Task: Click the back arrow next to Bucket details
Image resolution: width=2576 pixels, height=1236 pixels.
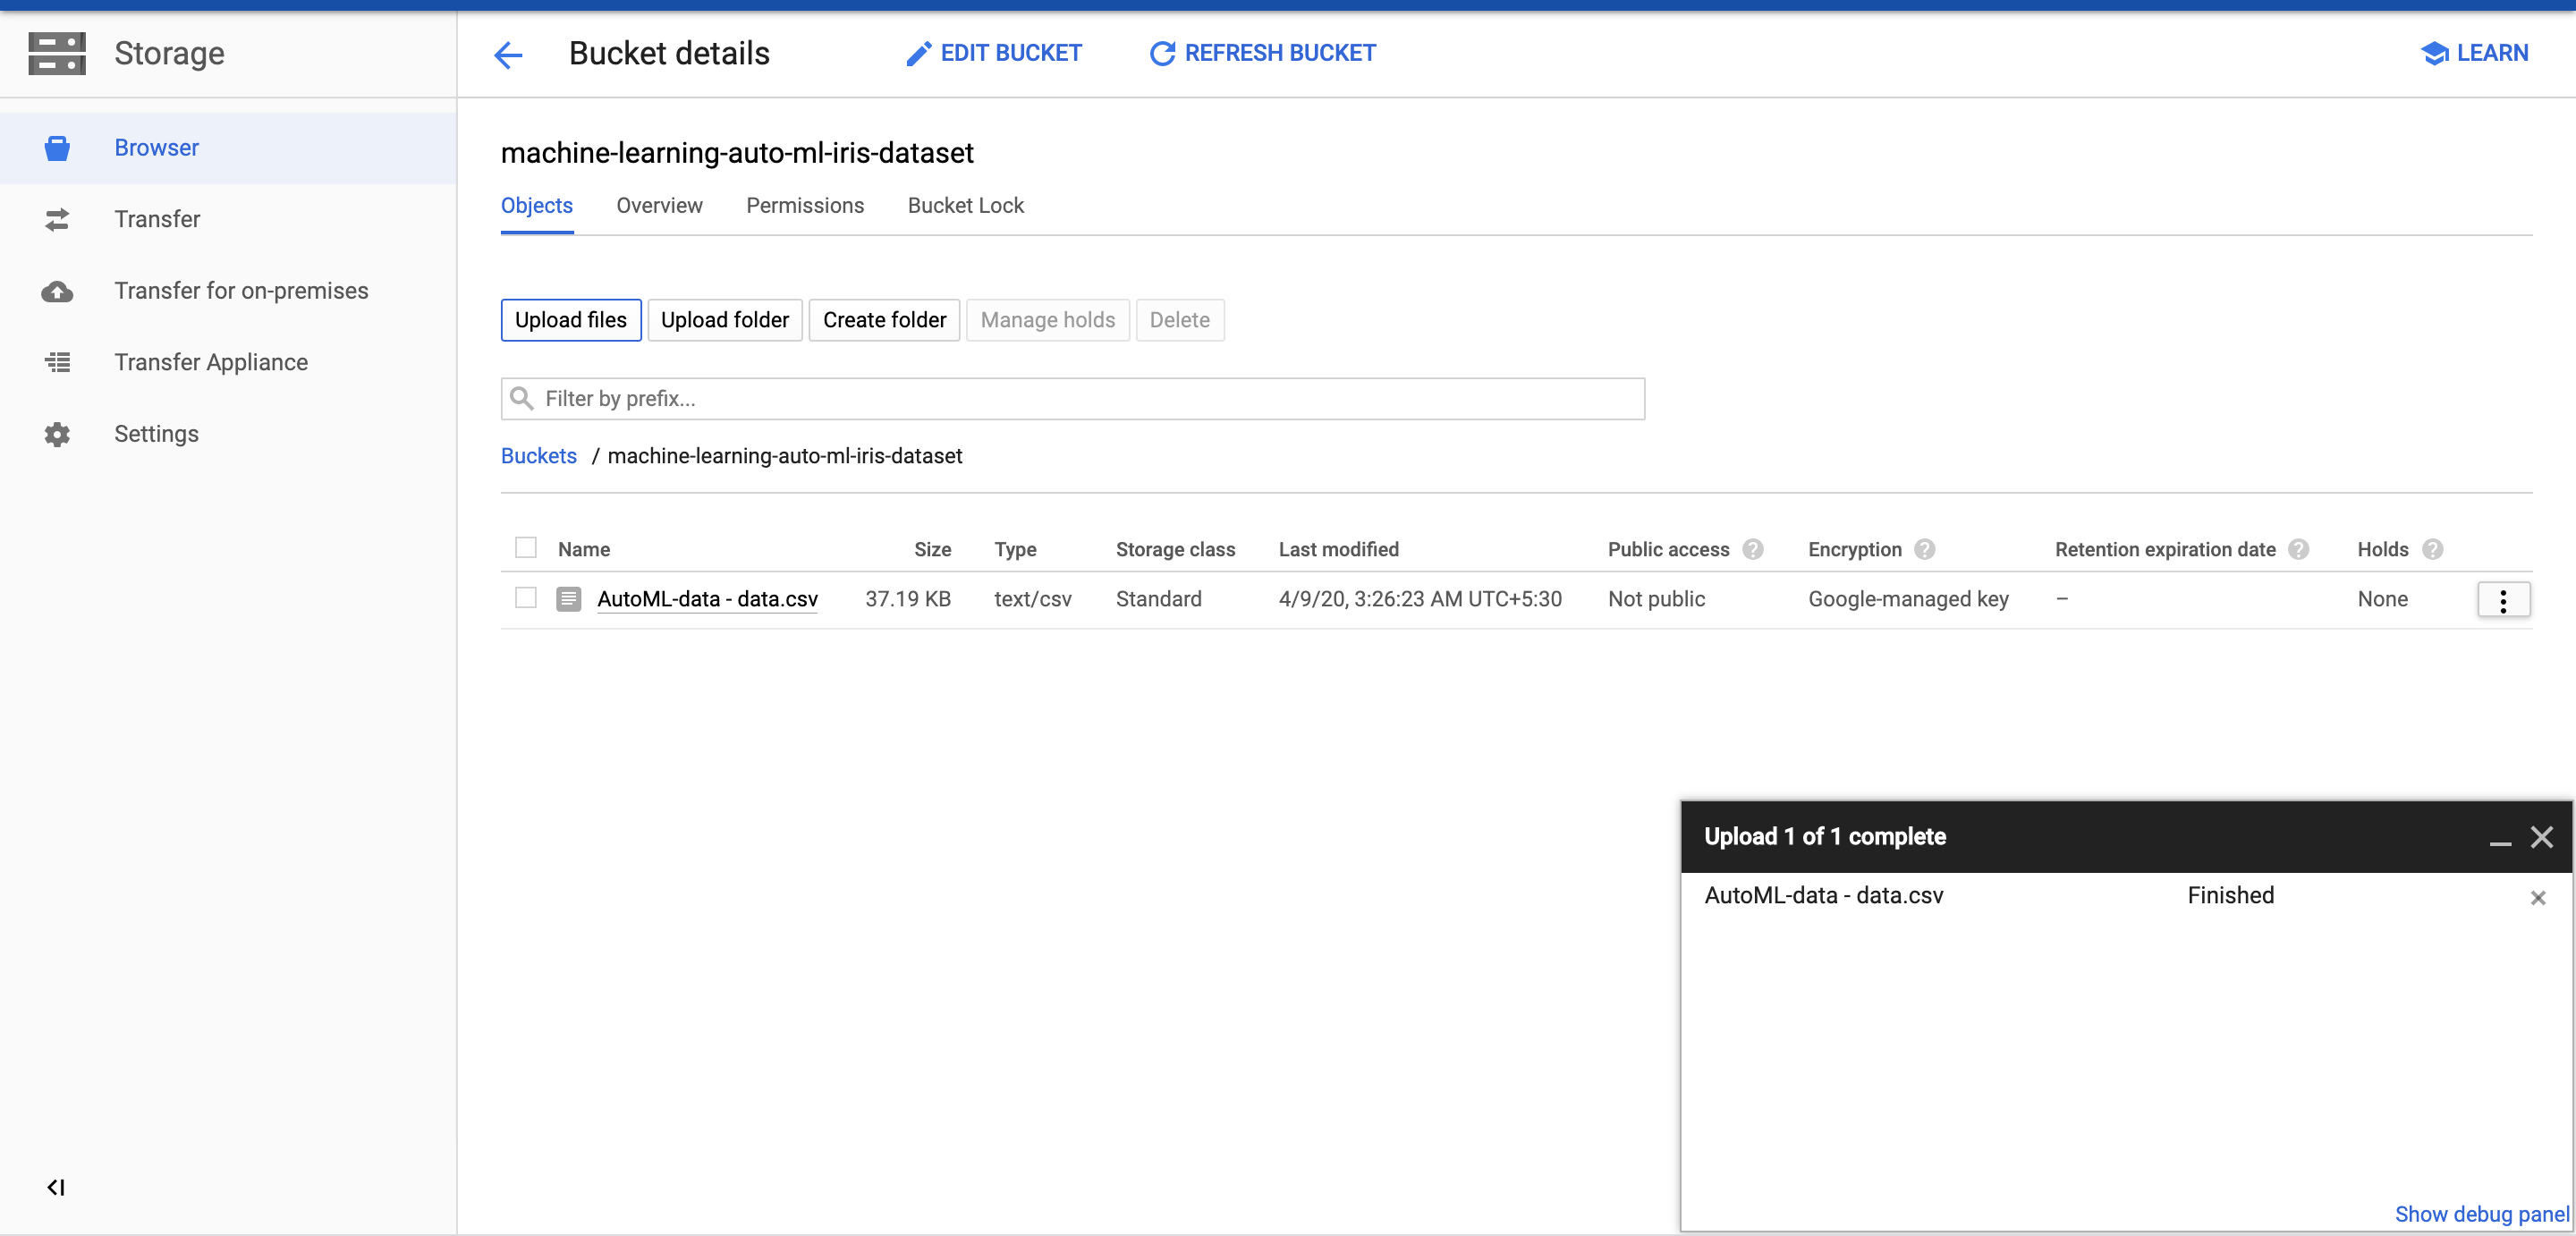Action: (x=508, y=55)
